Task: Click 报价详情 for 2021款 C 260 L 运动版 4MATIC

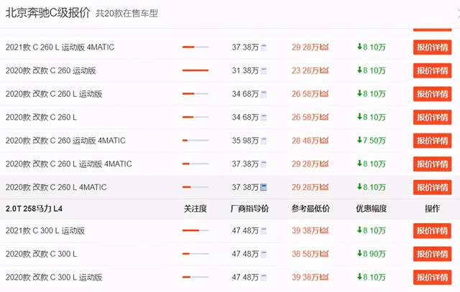Action: pos(432,47)
